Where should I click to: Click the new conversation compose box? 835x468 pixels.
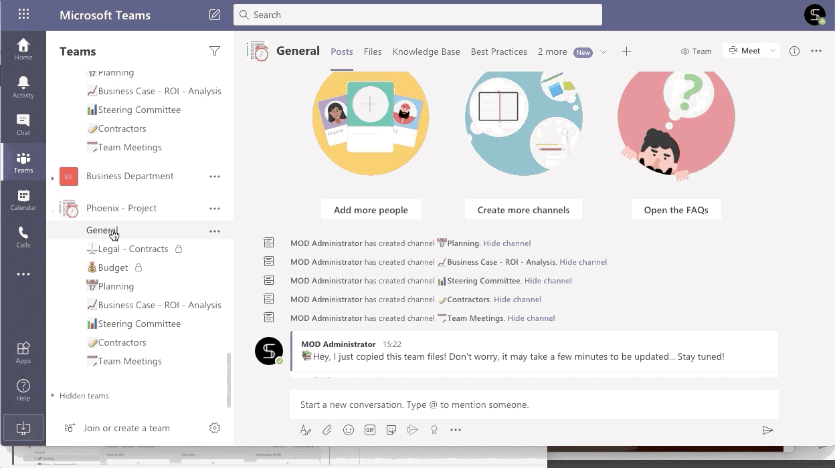[534, 404]
